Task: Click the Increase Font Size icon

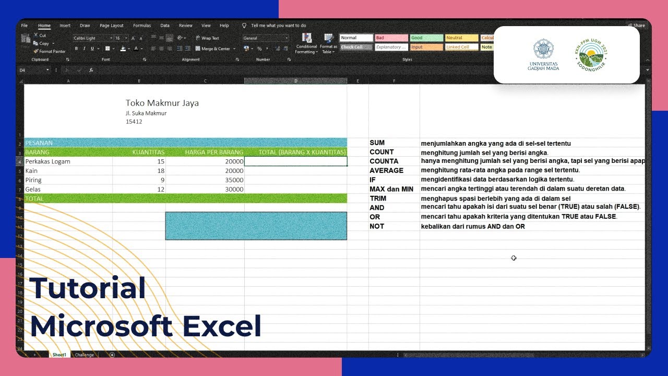Action: [133, 38]
